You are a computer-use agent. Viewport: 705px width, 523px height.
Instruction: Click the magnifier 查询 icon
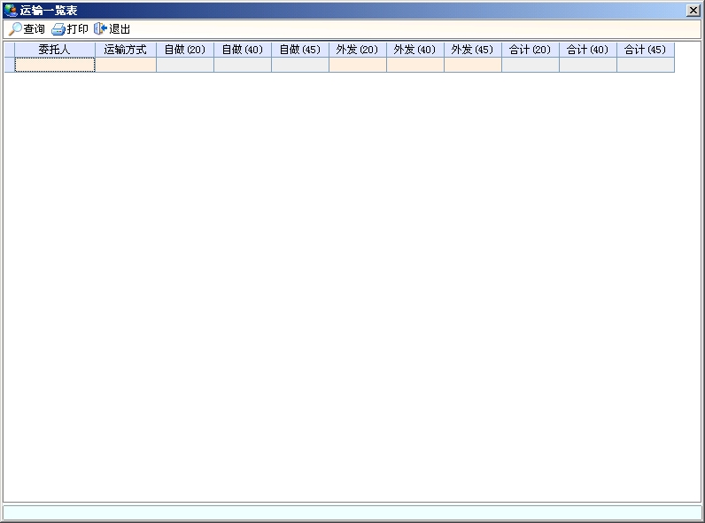15,29
